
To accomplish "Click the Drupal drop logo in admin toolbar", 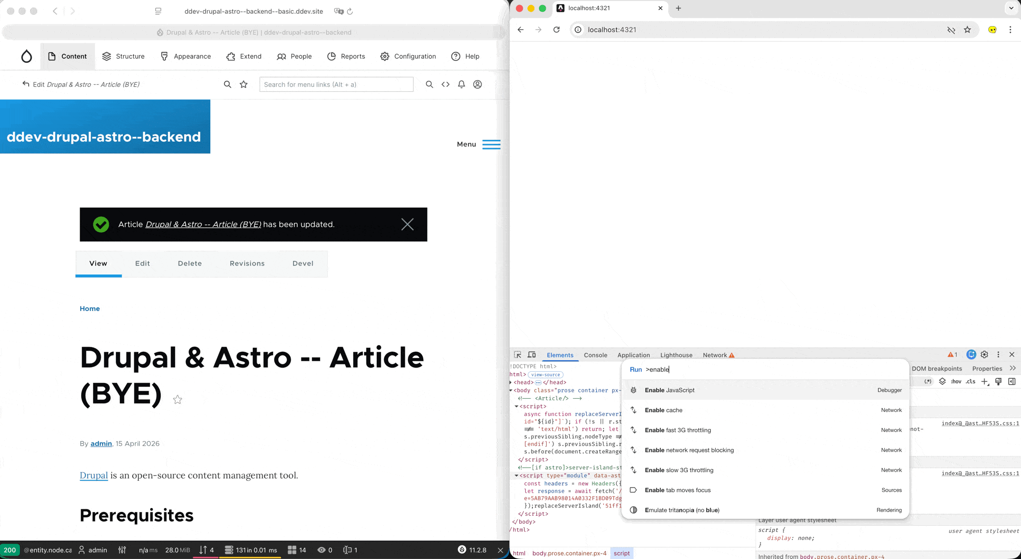I will 27,56.
